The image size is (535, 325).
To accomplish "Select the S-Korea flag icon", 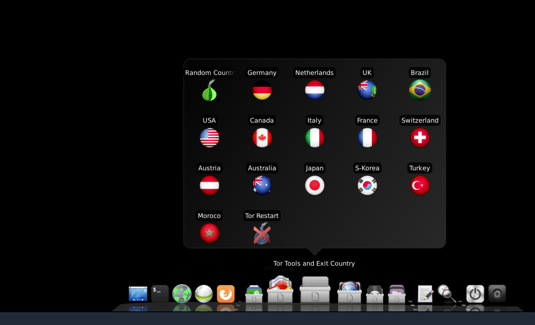I will coord(367,186).
